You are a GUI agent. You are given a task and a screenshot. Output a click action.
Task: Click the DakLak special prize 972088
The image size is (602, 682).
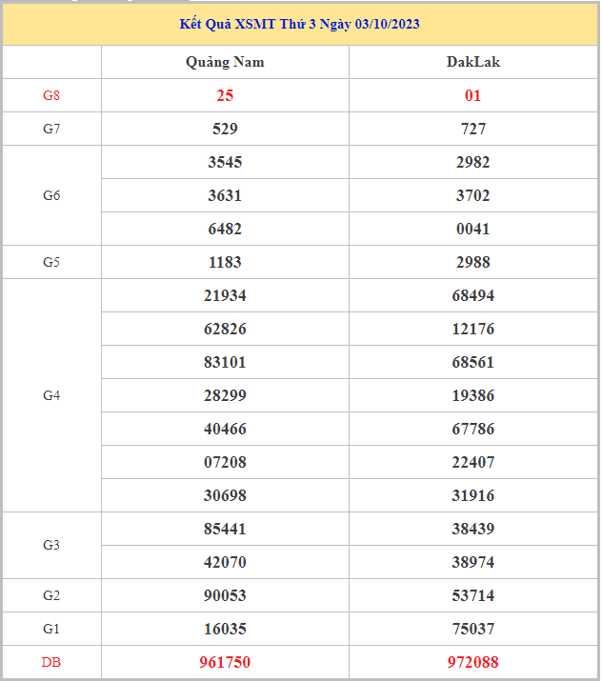pos(472,662)
